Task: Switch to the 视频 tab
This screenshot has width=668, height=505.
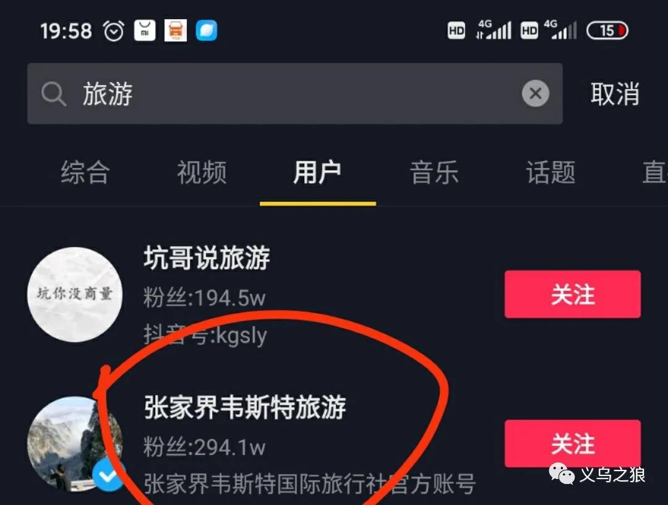Action: coord(202,172)
